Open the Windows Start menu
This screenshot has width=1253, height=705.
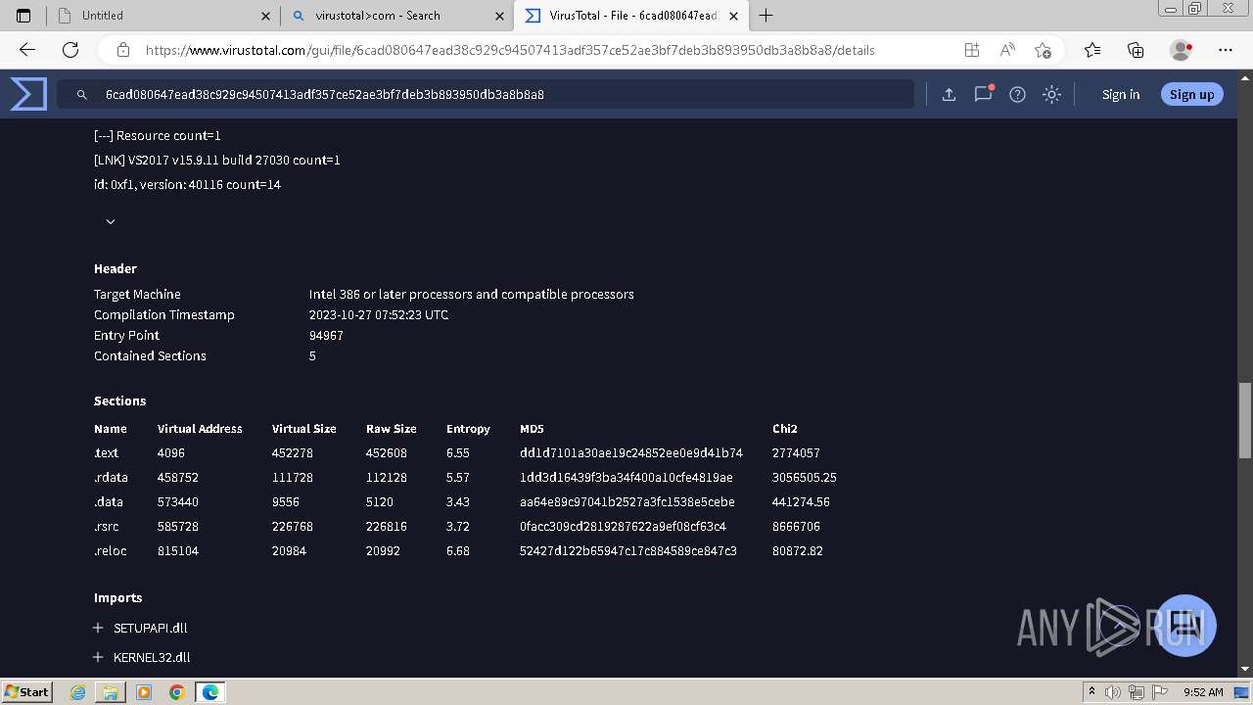[x=27, y=692]
